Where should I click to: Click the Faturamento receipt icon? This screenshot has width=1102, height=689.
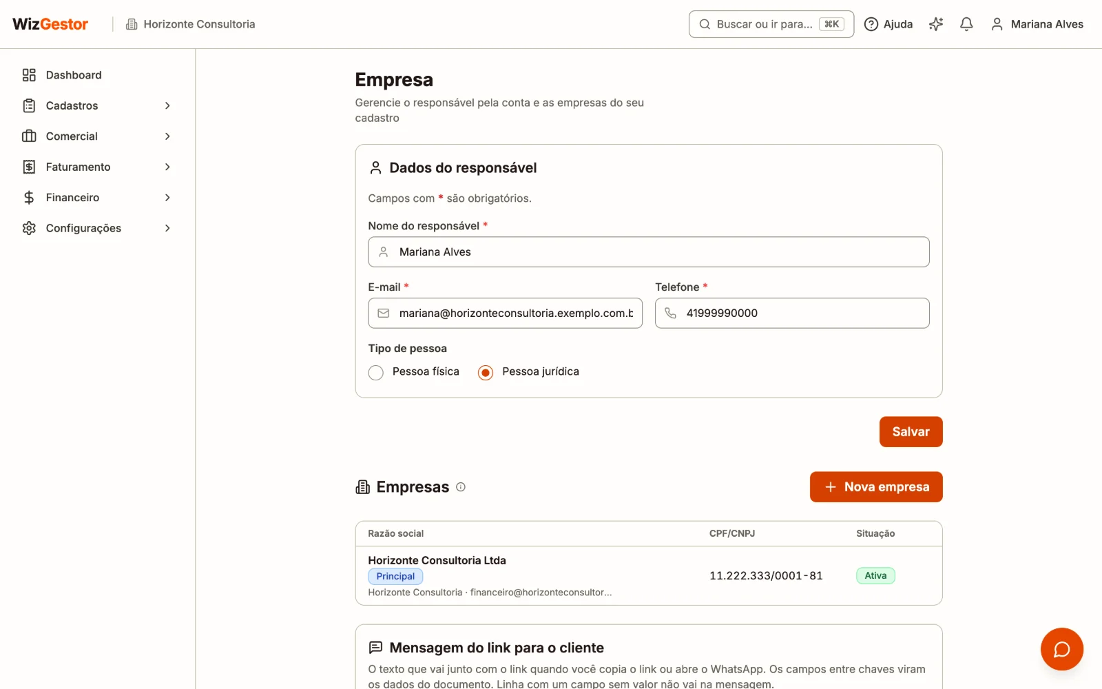point(29,167)
